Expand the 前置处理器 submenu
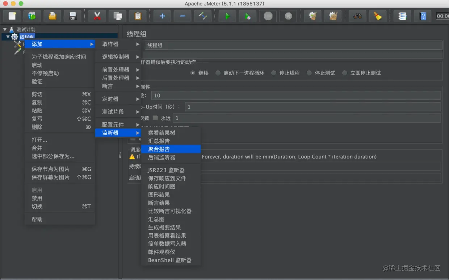This screenshot has width=449, height=280. 118,69
